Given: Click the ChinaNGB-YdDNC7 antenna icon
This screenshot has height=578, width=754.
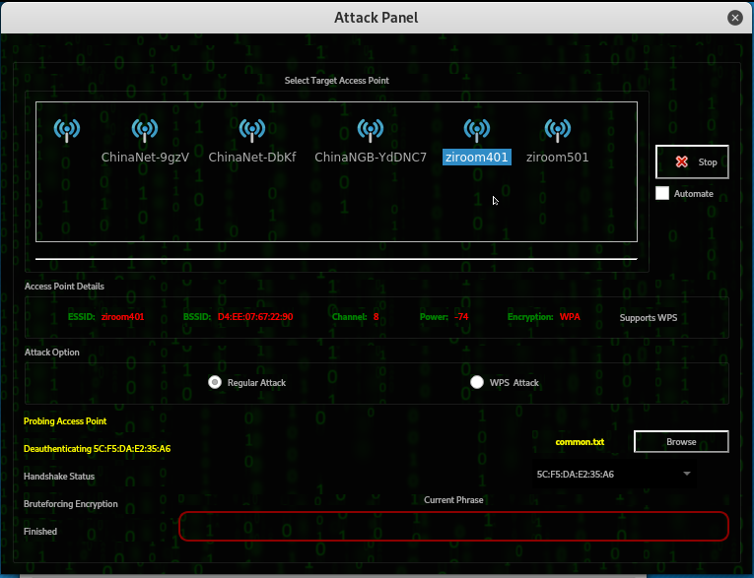Looking at the screenshot, I should 371,131.
